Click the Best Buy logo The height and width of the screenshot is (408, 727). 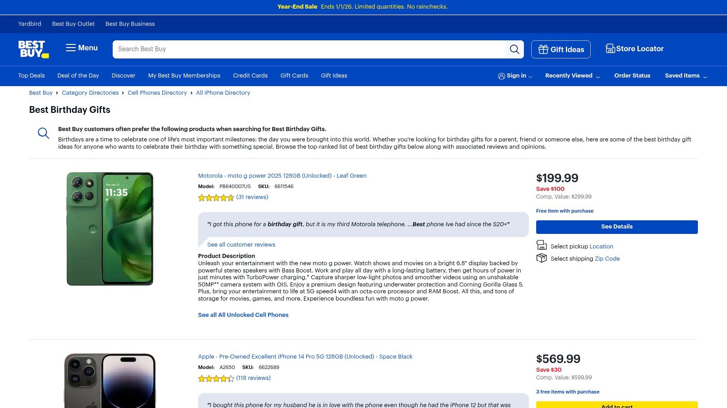pos(33,49)
